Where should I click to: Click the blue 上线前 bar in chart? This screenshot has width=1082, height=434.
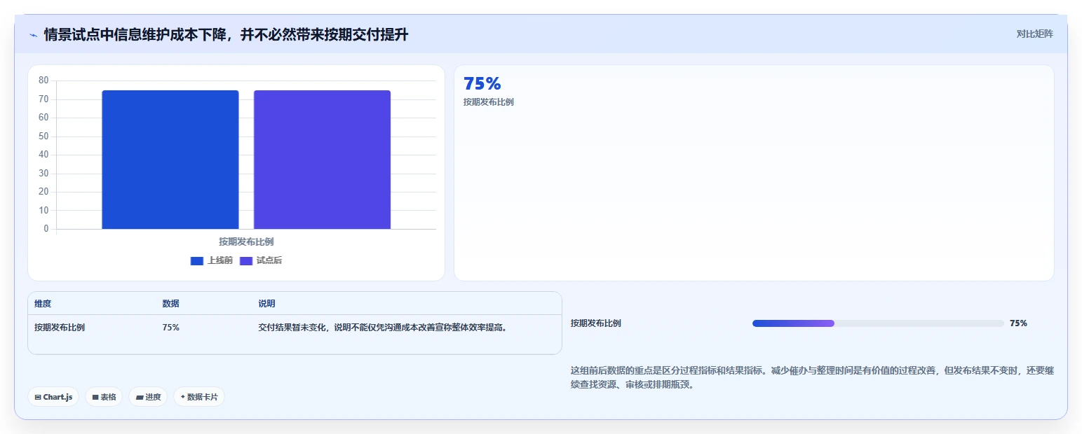click(x=170, y=160)
